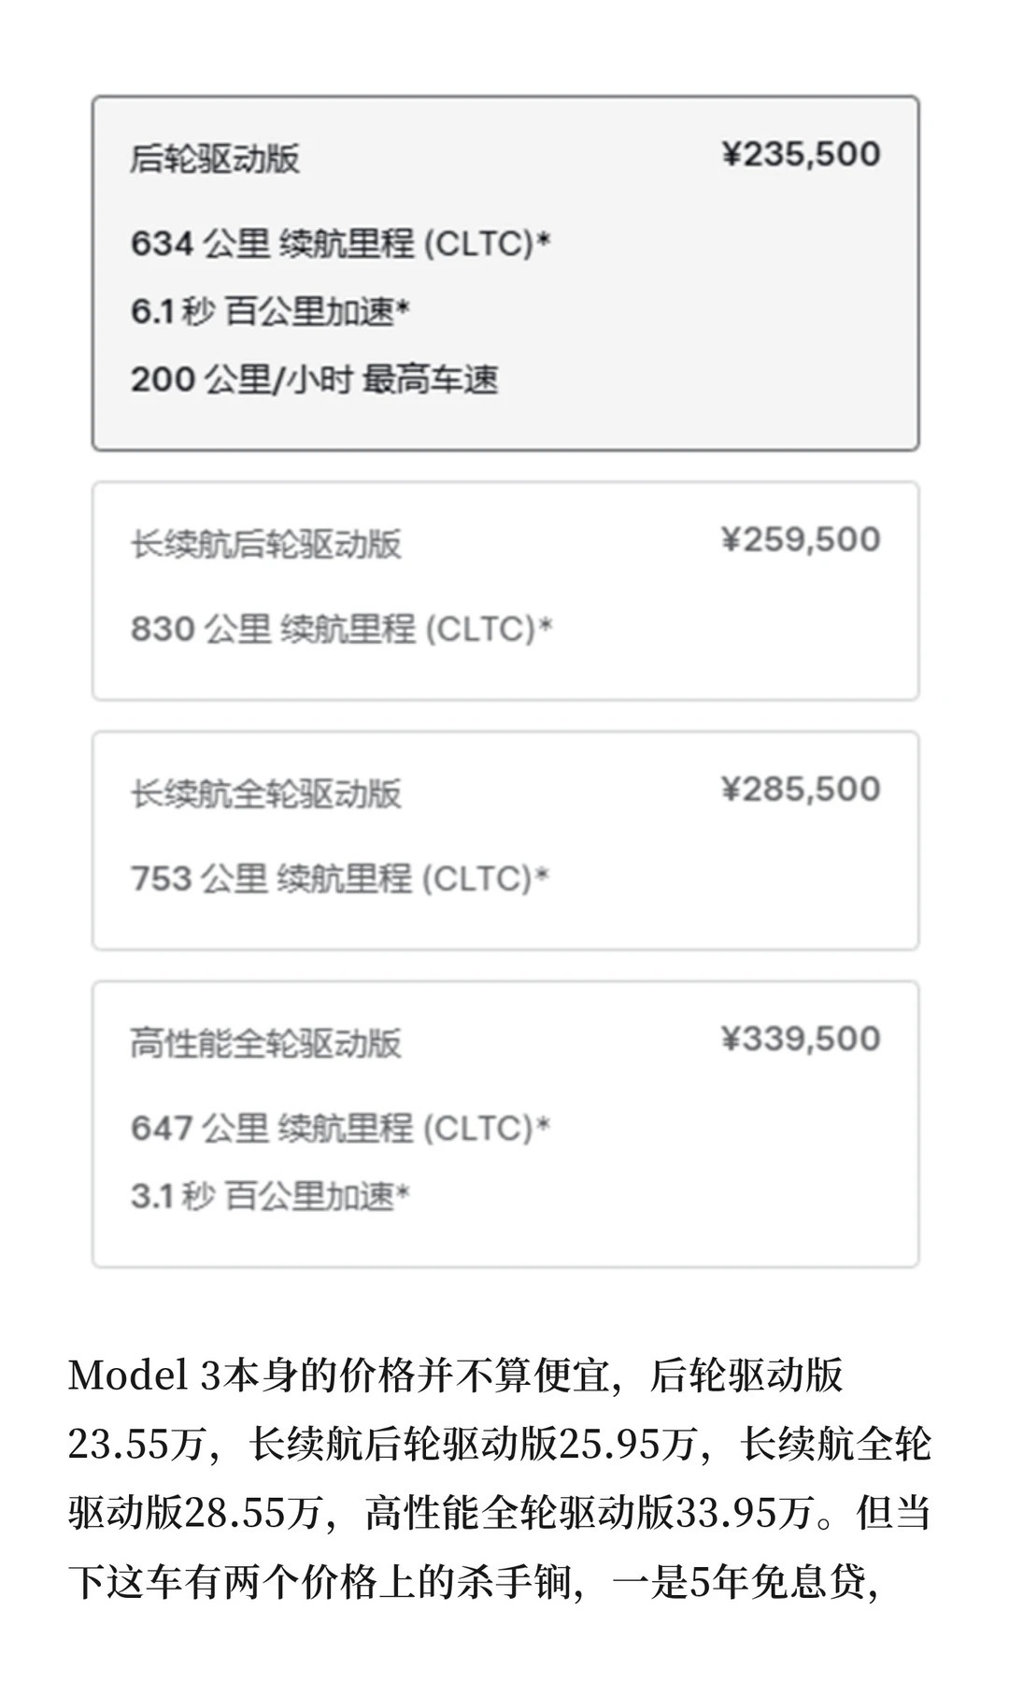The width and height of the screenshot is (1009, 1682).
Task: Click the ¥339,500 price
Action: tap(801, 1038)
